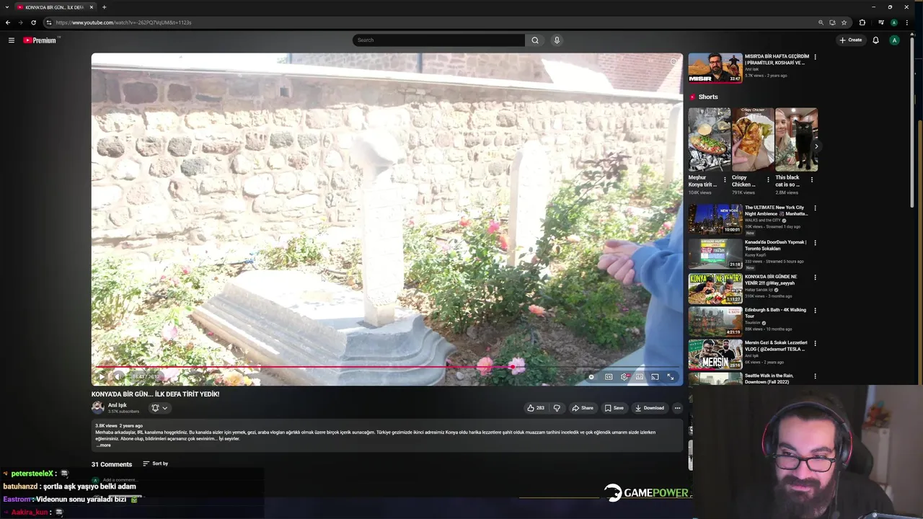This screenshot has height=519, width=923.
Task: Download the video
Action: pyautogui.click(x=650, y=408)
